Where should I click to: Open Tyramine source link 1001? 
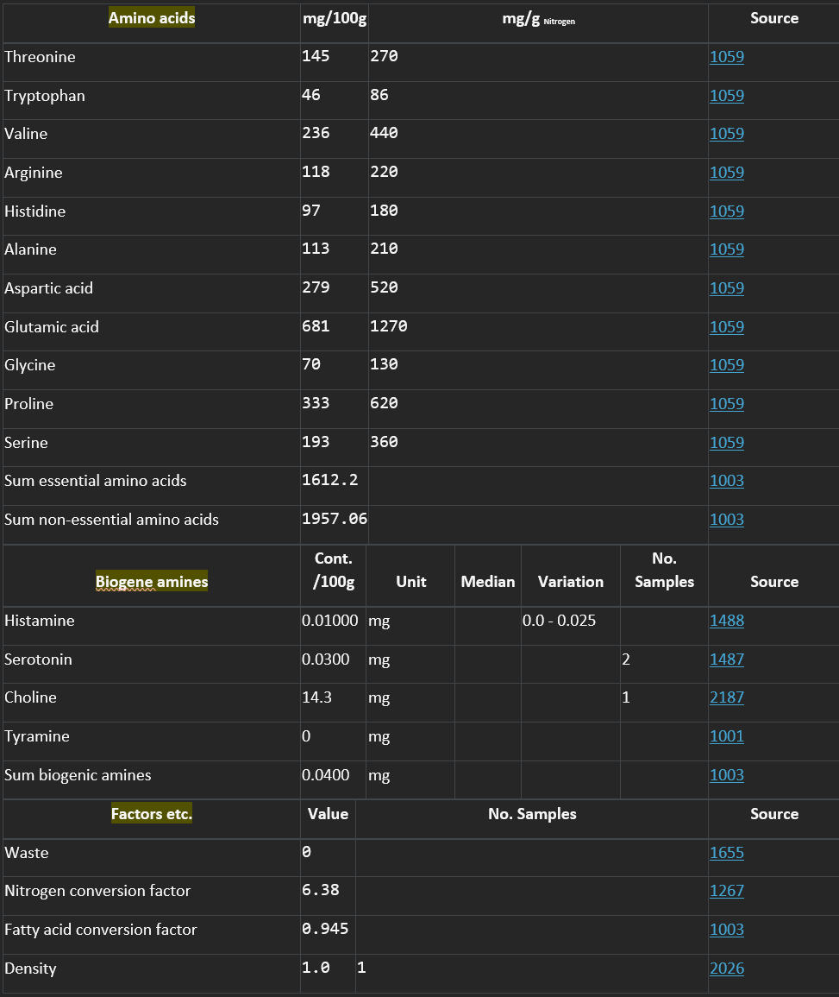click(727, 736)
